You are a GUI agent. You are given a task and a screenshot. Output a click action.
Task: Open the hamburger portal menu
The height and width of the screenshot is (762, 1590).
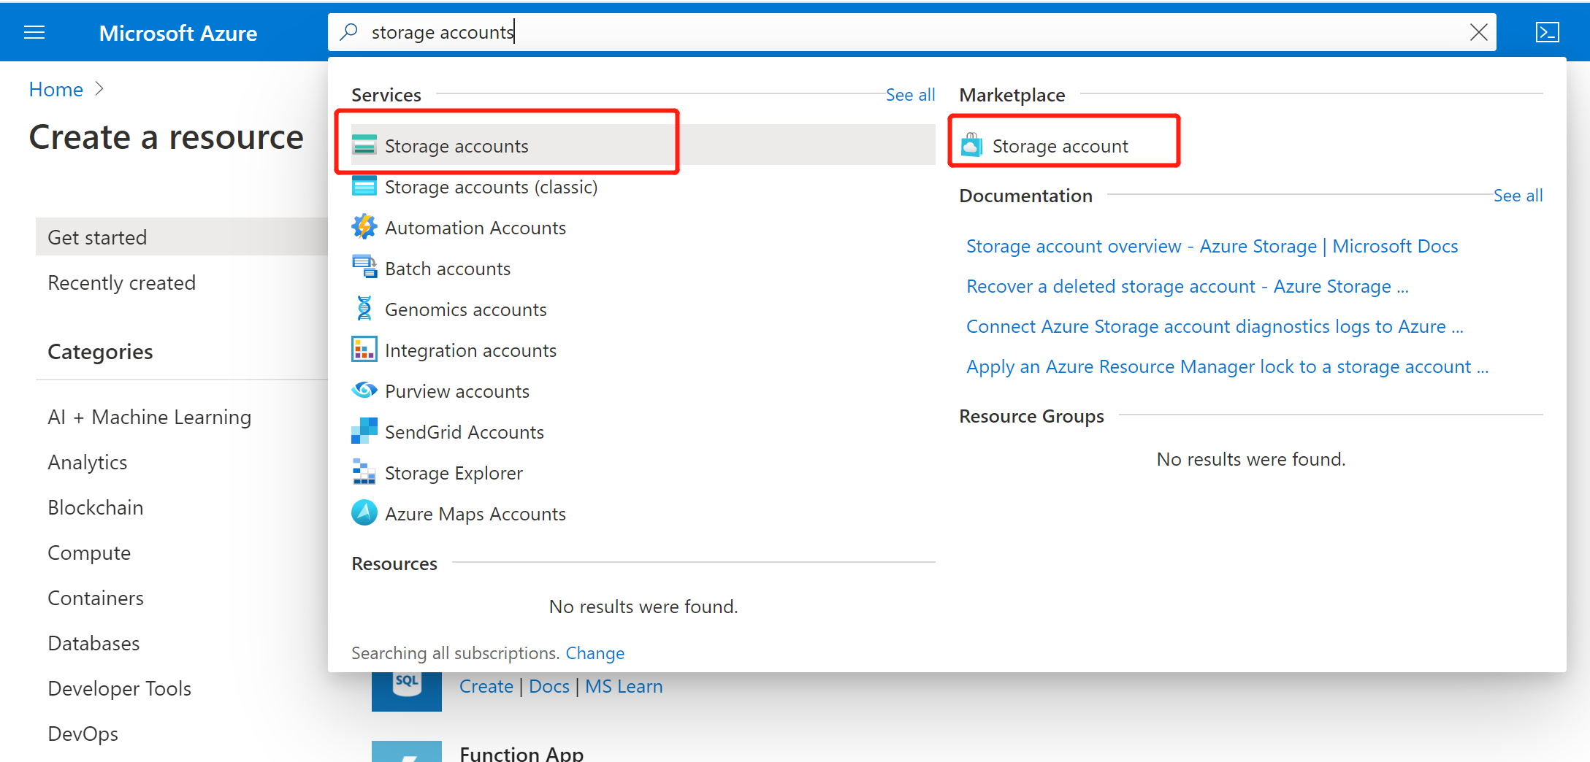tap(34, 32)
